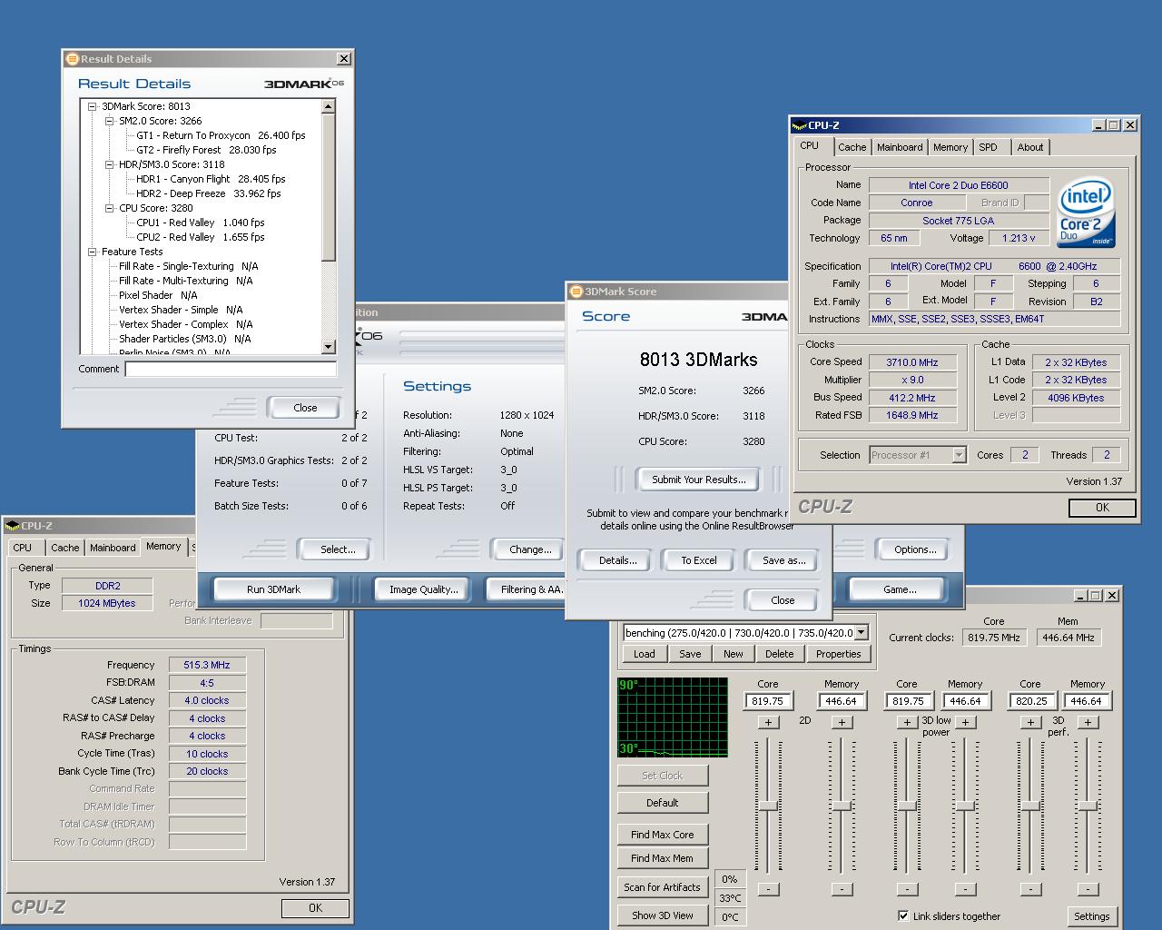Open Memory tab in CPU-Z processor window
This screenshot has height=930, width=1162.
tap(950, 147)
